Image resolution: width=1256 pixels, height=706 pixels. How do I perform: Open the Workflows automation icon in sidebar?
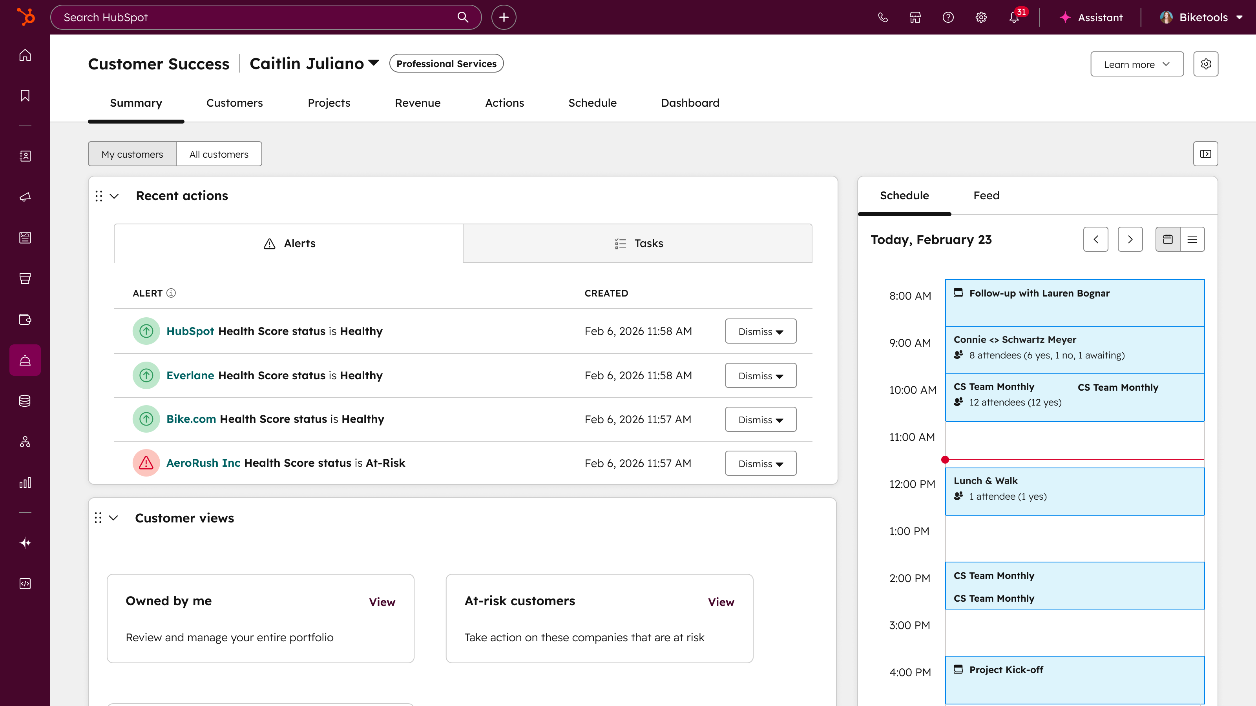pyautogui.click(x=25, y=442)
